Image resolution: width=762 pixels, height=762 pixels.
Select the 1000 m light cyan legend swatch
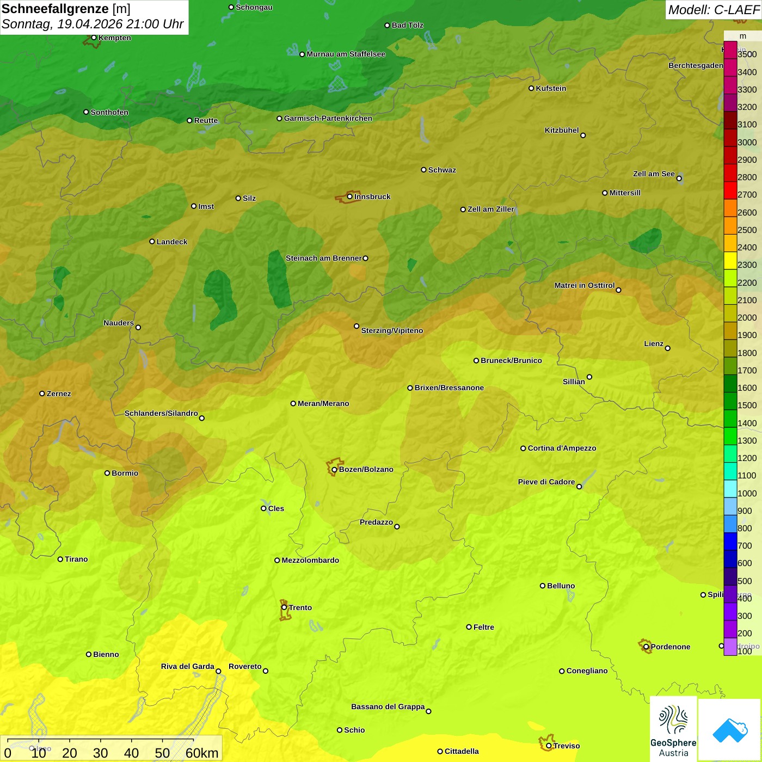[x=730, y=489]
